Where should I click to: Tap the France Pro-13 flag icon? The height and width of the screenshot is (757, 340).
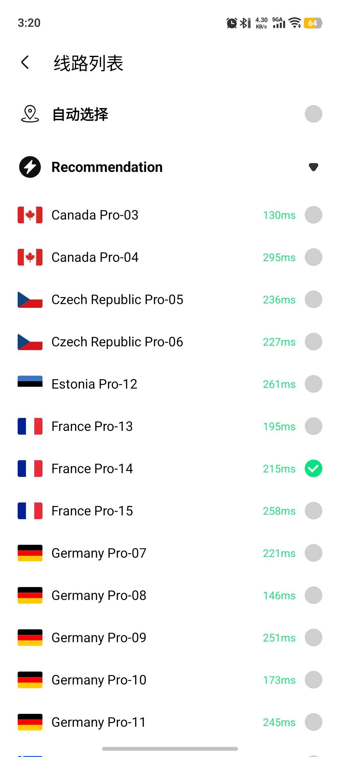[x=30, y=426]
